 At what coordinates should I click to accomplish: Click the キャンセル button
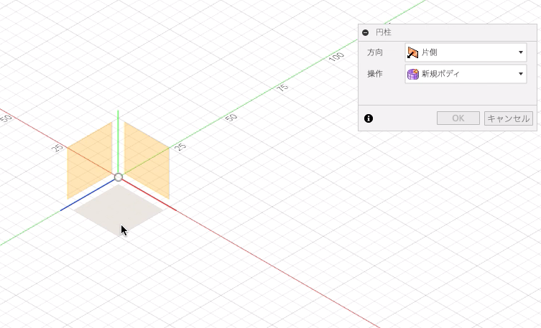[x=508, y=118]
